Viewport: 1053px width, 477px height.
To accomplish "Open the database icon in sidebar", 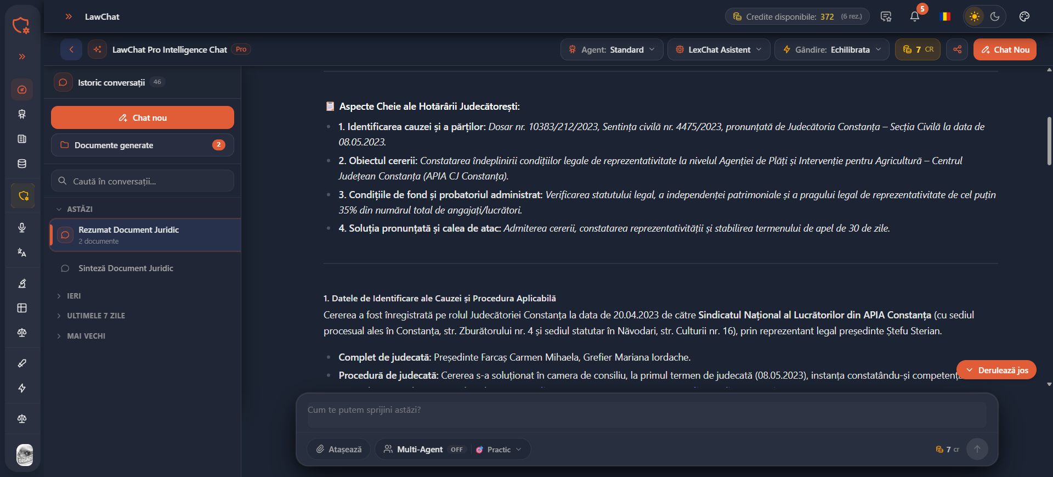I will [22, 164].
